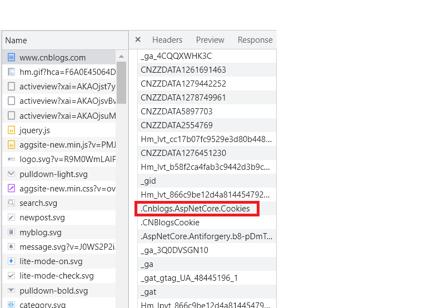Viewport: 439px width, 308px height.
Task: Select the search.svg request
Action: coord(59,203)
